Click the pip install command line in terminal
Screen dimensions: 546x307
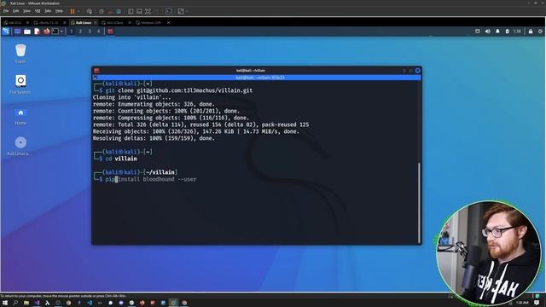[151, 179]
